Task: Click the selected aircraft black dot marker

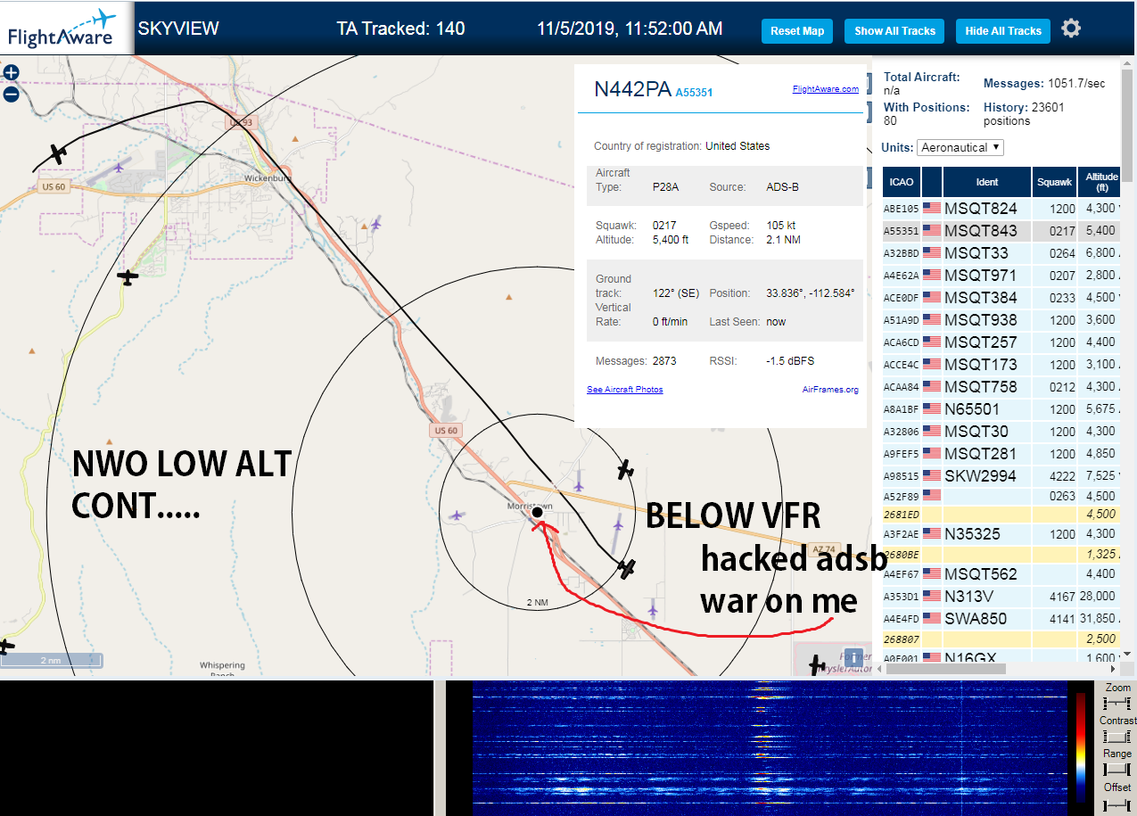Action: click(537, 513)
